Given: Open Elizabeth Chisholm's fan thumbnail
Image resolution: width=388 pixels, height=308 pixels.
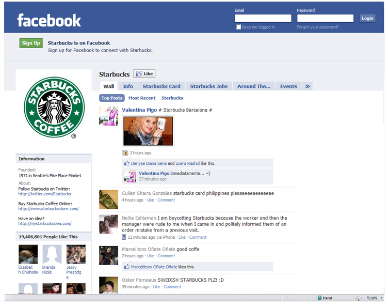Looking at the screenshot, I should 28,254.
